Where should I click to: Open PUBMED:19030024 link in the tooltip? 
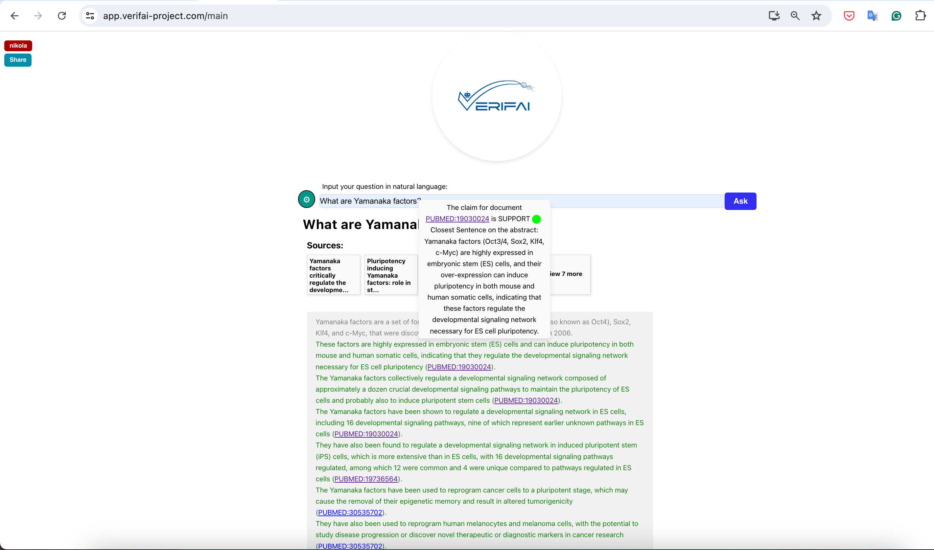(457, 219)
